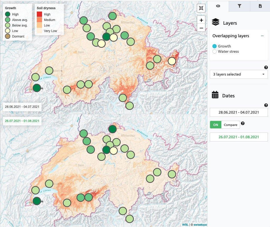Click the green bottom map date label

[22, 121]
